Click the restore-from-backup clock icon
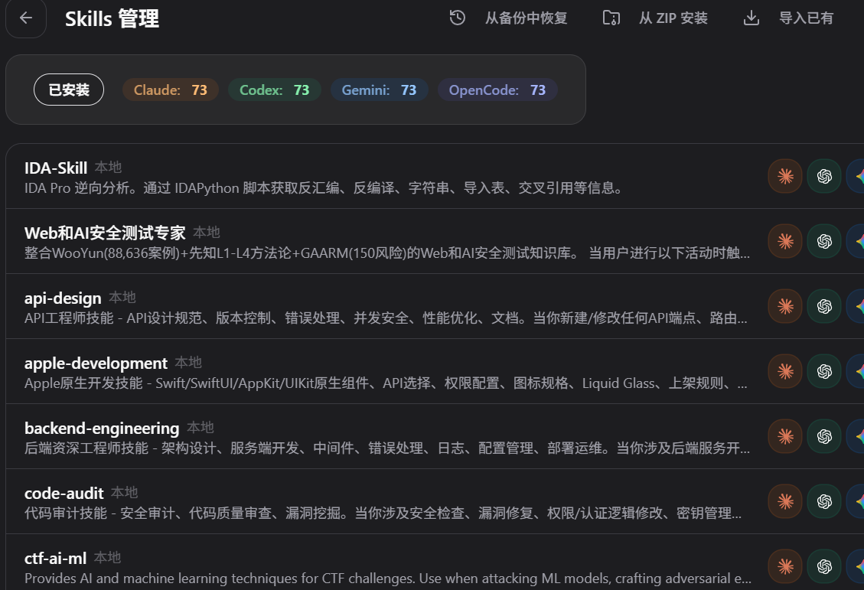This screenshot has width=864, height=590. pos(458,18)
